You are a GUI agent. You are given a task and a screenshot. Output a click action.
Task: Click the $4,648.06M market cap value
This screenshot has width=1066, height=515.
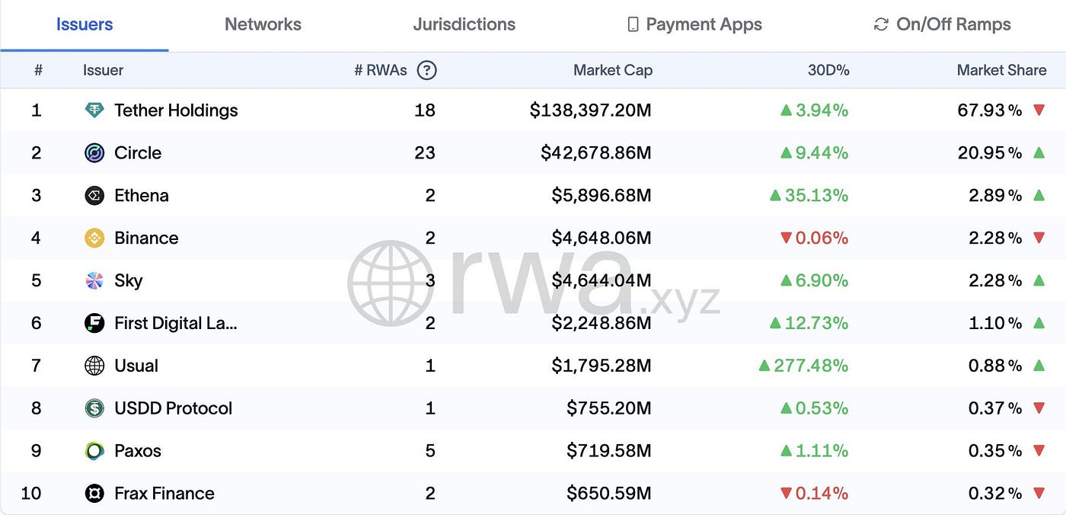[602, 238]
